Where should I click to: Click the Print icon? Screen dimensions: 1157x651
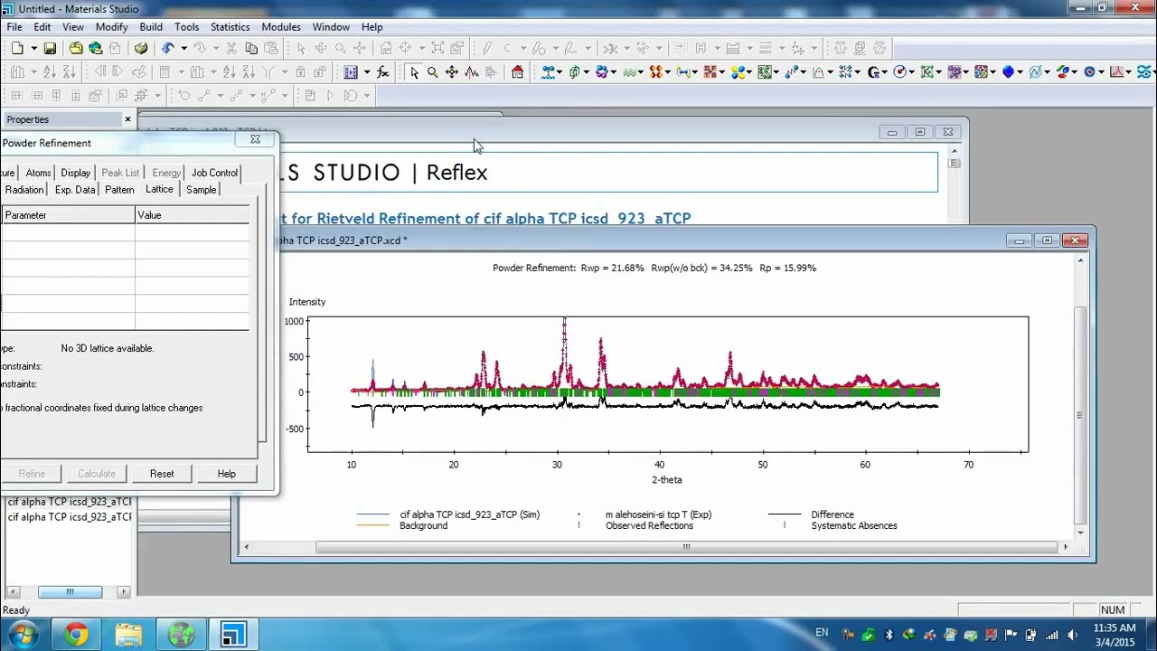(x=140, y=48)
